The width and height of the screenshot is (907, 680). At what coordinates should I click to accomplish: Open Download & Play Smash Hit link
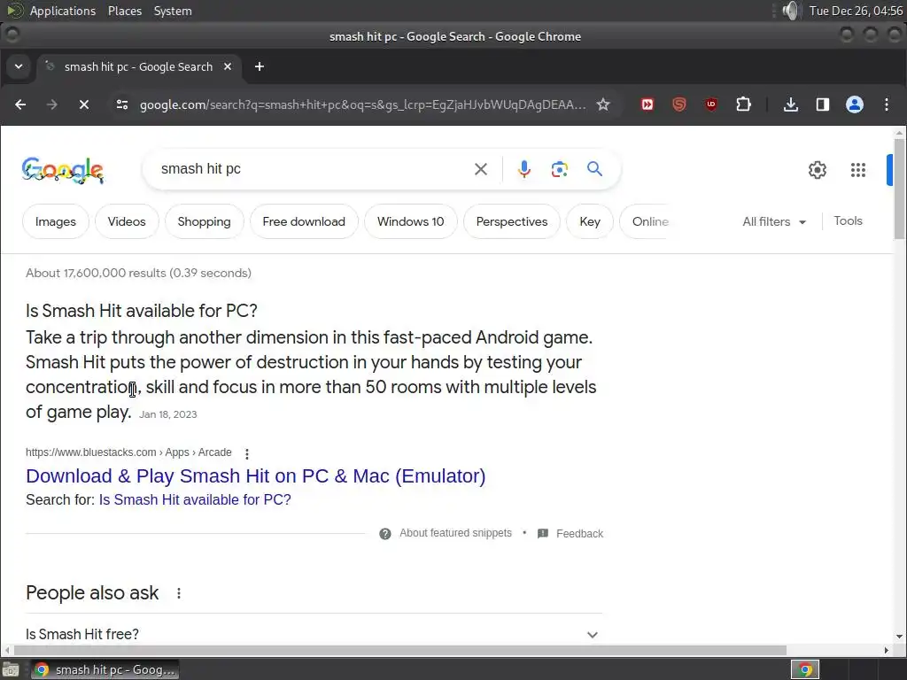pyautogui.click(x=256, y=475)
